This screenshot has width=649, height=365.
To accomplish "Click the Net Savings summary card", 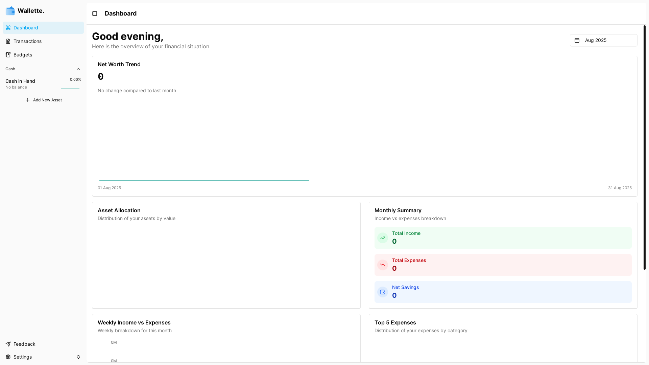I will [503, 292].
